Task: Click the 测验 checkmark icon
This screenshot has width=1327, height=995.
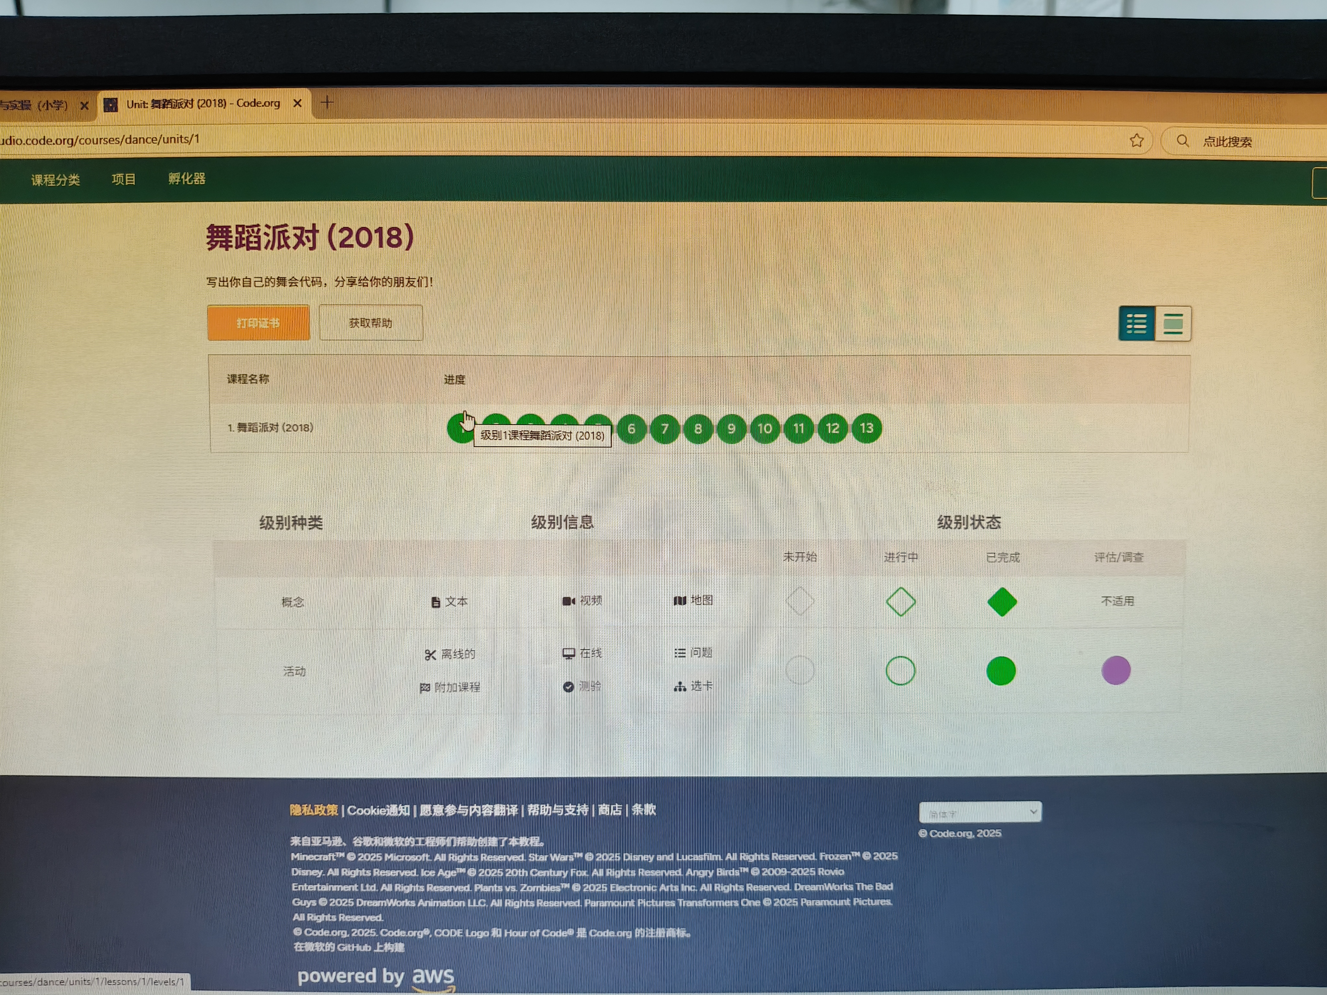Action: click(568, 687)
